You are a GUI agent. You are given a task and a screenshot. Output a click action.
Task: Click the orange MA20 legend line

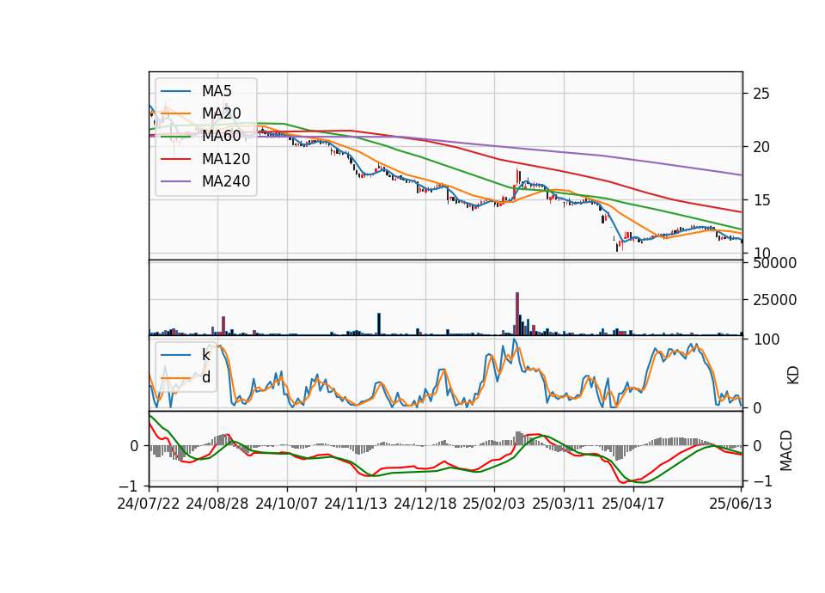[175, 113]
